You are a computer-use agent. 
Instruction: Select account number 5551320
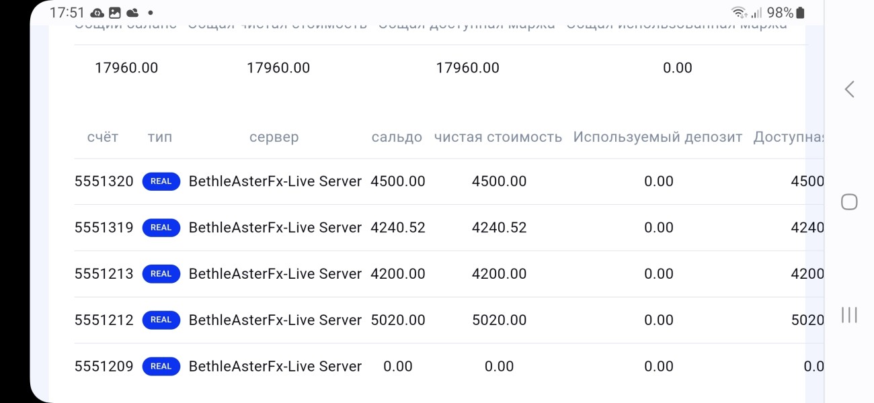[104, 181]
